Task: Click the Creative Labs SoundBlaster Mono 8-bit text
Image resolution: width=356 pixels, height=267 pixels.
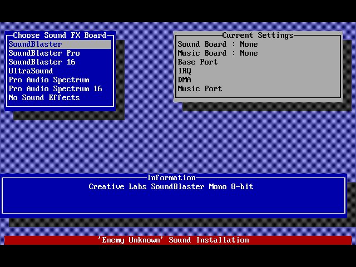Action: point(171,187)
